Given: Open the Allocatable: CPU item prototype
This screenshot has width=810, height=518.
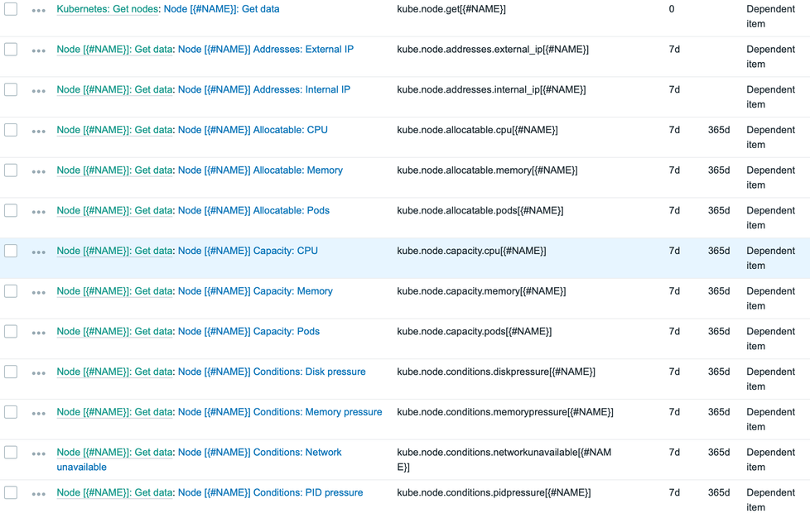Looking at the screenshot, I should pyautogui.click(x=253, y=129).
